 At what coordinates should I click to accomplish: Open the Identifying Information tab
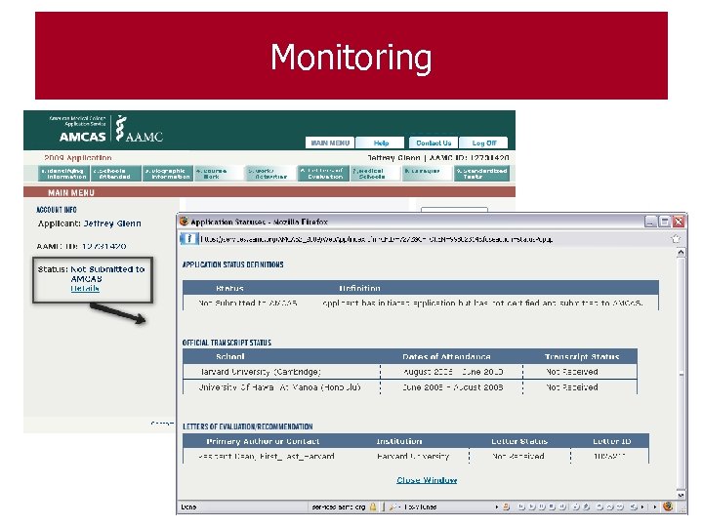[63, 174]
